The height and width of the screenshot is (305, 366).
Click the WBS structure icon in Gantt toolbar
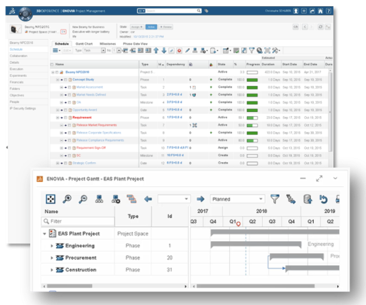(x=99, y=199)
